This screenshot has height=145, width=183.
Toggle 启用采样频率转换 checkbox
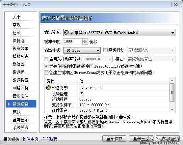[x=46, y=59]
